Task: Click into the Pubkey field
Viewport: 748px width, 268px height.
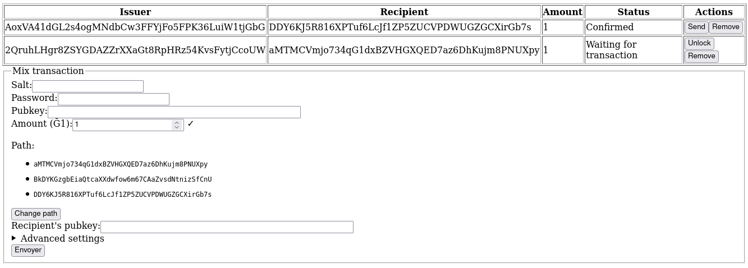Action: 174,112
